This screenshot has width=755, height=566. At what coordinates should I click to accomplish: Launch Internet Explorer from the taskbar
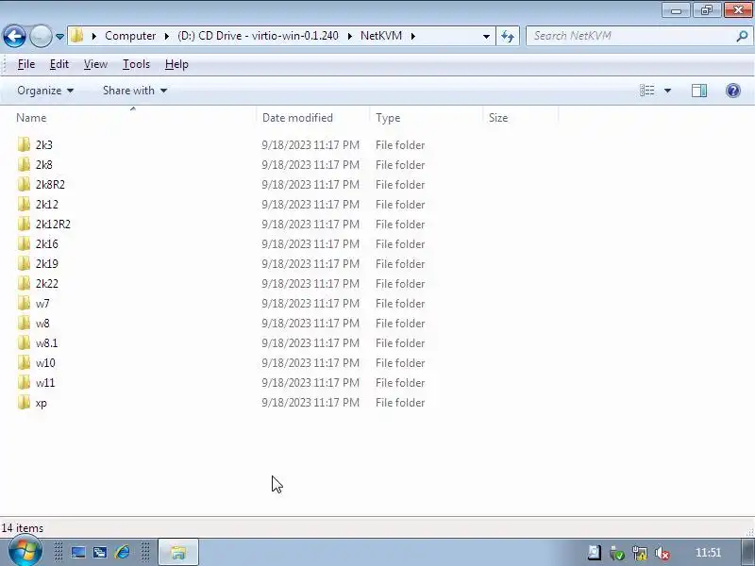pos(123,552)
